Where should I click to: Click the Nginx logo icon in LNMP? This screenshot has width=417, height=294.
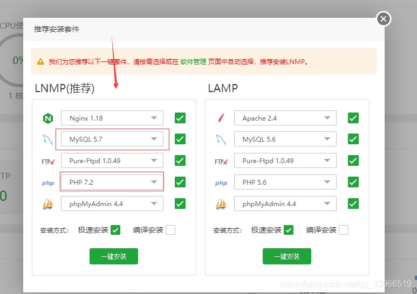48,118
